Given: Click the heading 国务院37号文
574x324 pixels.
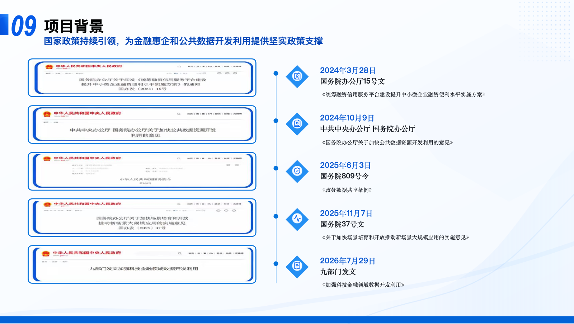Looking at the screenshot, I should (342, 224).
